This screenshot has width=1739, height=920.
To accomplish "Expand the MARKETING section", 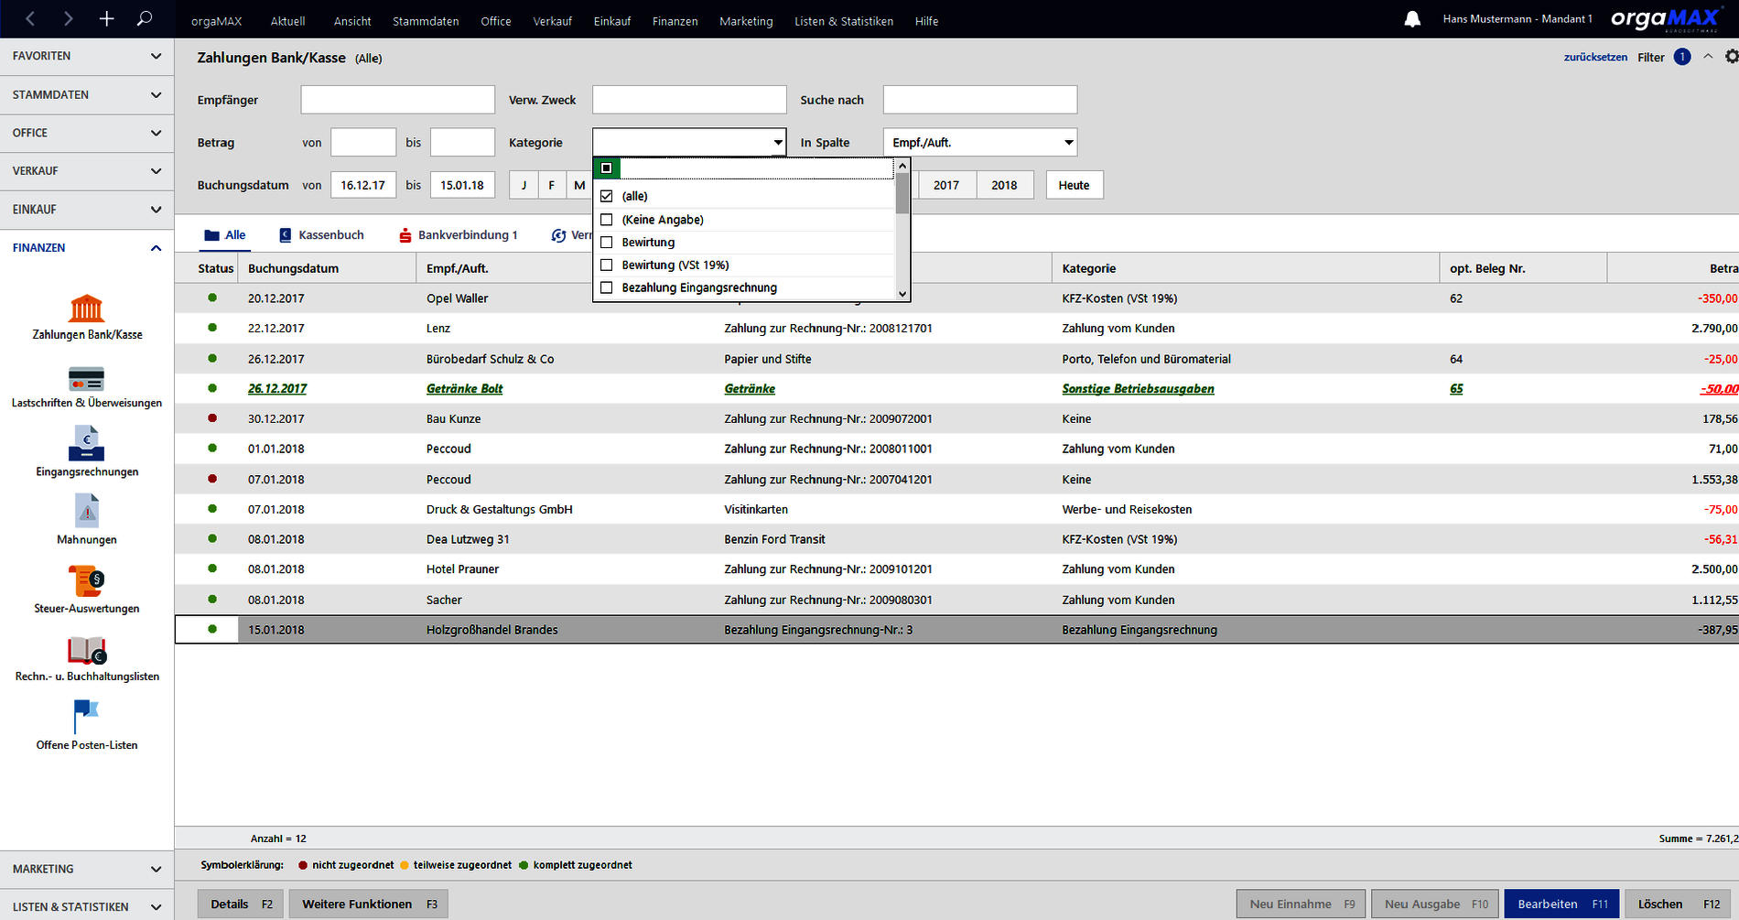I will 87,869.
